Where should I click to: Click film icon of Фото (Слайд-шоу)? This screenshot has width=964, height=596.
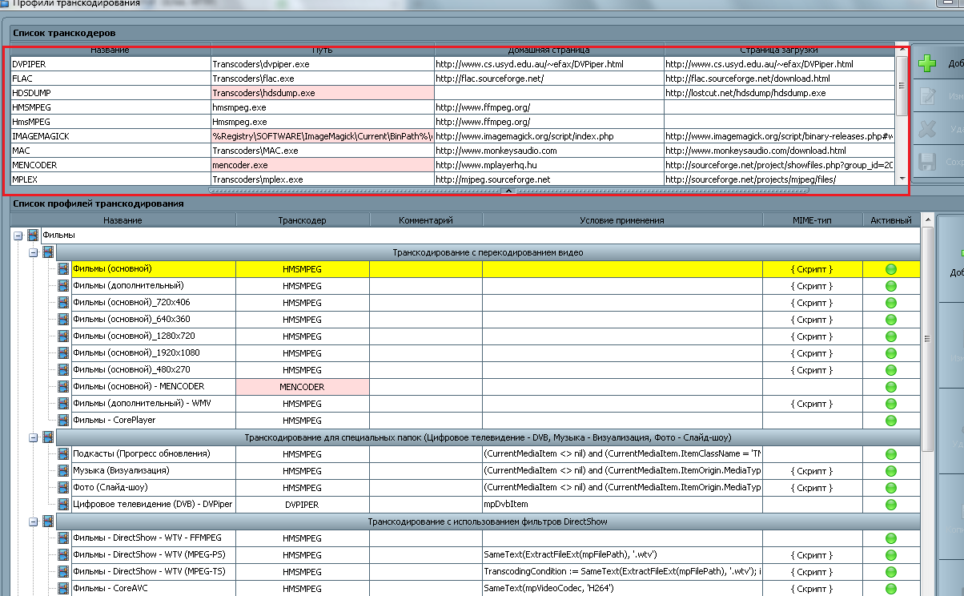pyautogui.click(x=63, y=488)
